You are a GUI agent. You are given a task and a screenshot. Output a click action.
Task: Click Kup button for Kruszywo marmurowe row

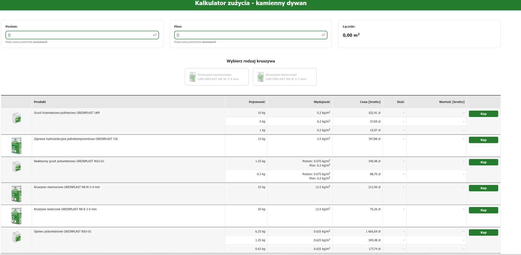pos(483,188)
